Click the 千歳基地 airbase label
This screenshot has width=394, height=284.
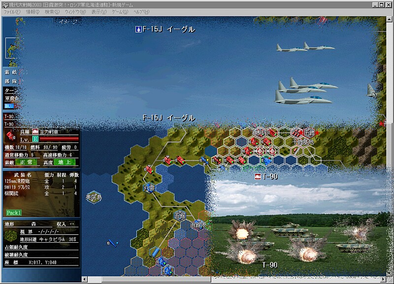[x=303, y=142]
